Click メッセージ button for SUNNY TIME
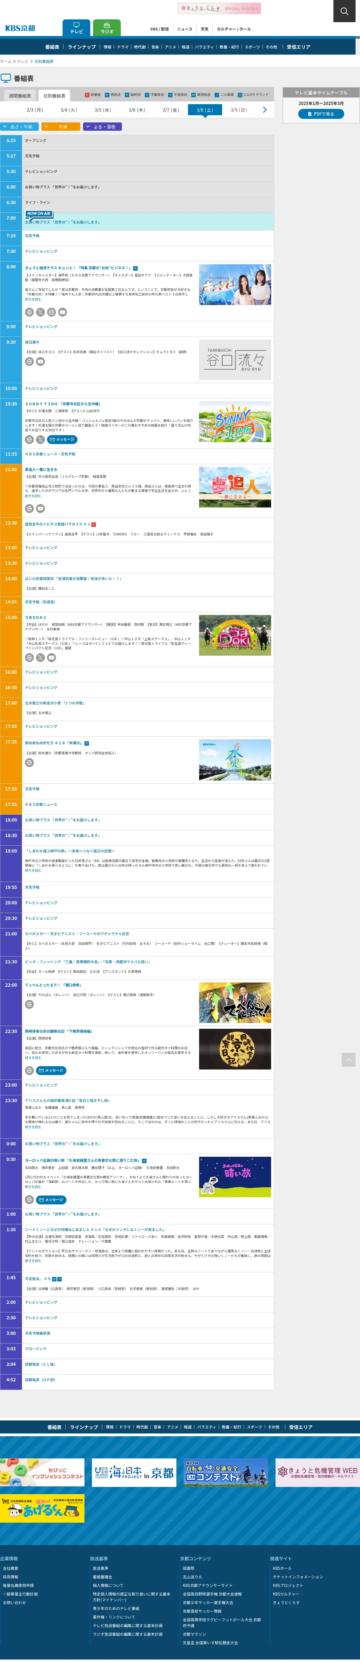 [x=62, y=439]
